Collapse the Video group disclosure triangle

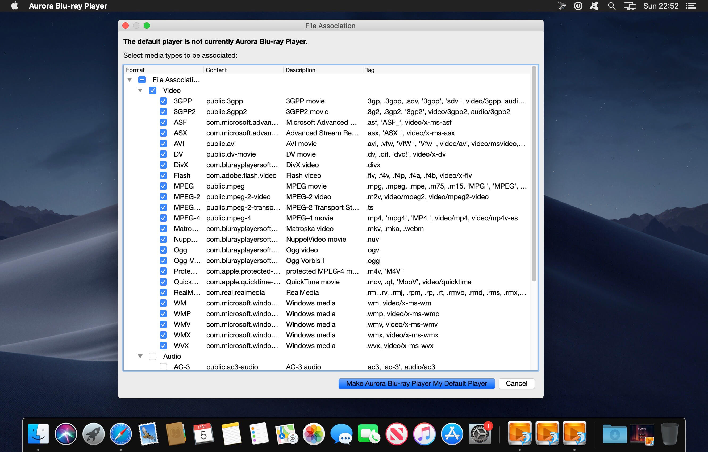click(140, 90)
